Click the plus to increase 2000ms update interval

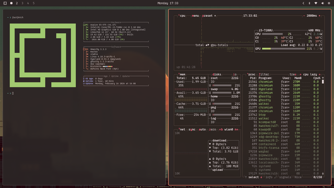(319, 16)
